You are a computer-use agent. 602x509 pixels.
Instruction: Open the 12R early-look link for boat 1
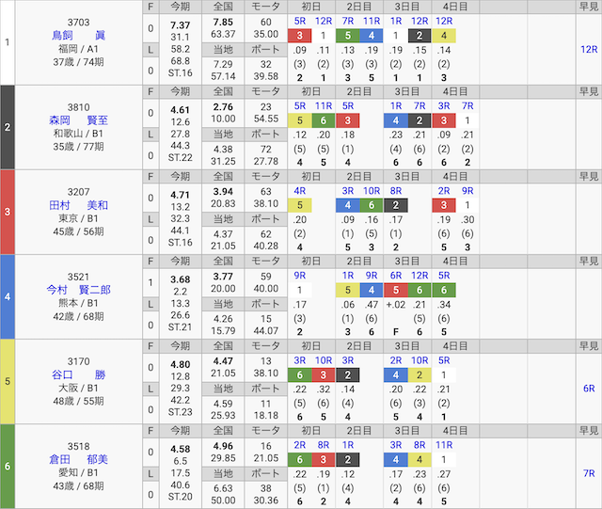(587, 48)
